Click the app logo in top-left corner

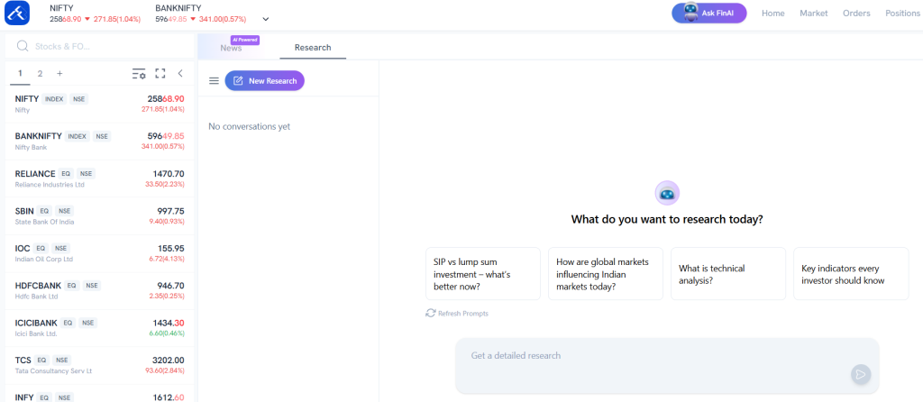click(x=18, y=14)
